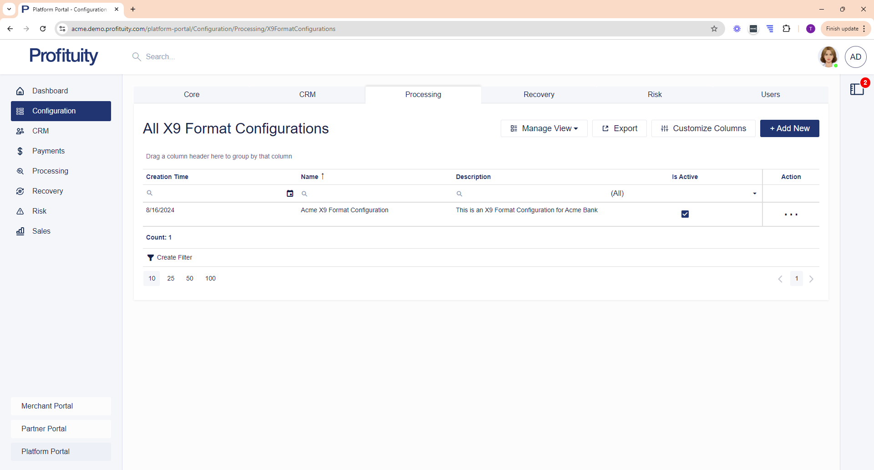The height and width of the screenshot is (470, 874).
Task: Open the browser extensions puzzle icon
Action: (x=786, y=29)
